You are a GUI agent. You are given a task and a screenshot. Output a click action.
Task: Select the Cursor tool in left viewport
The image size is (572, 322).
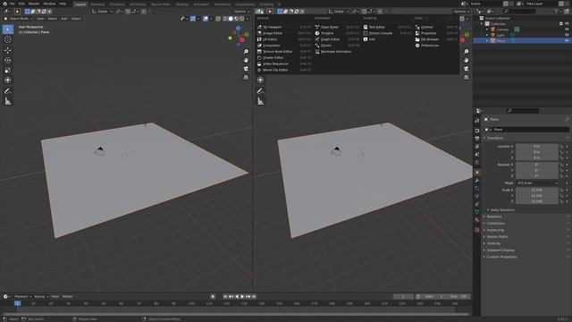tap(8, 39)
